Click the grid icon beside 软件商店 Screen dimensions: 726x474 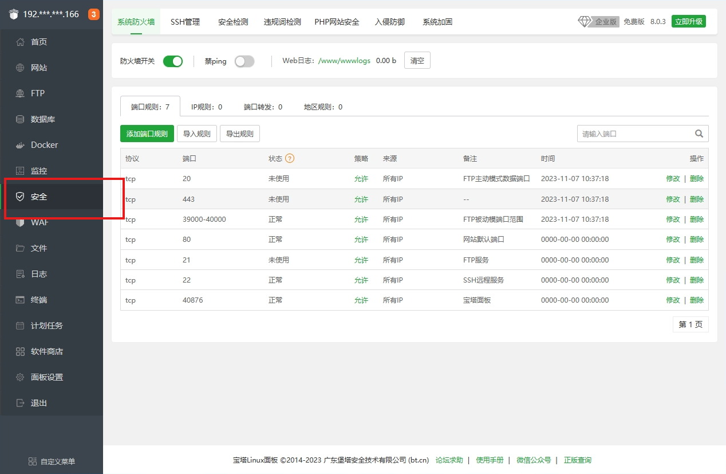pos(20,351)
